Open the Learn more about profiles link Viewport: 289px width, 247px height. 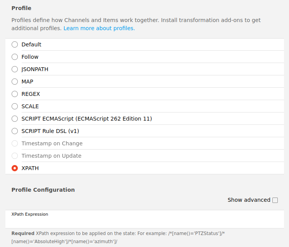(x=99, y=29)
